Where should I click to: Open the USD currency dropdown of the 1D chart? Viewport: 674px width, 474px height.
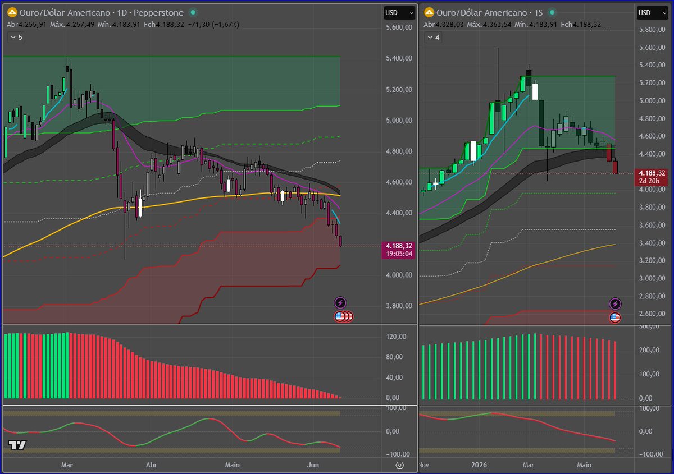(400, 12)
